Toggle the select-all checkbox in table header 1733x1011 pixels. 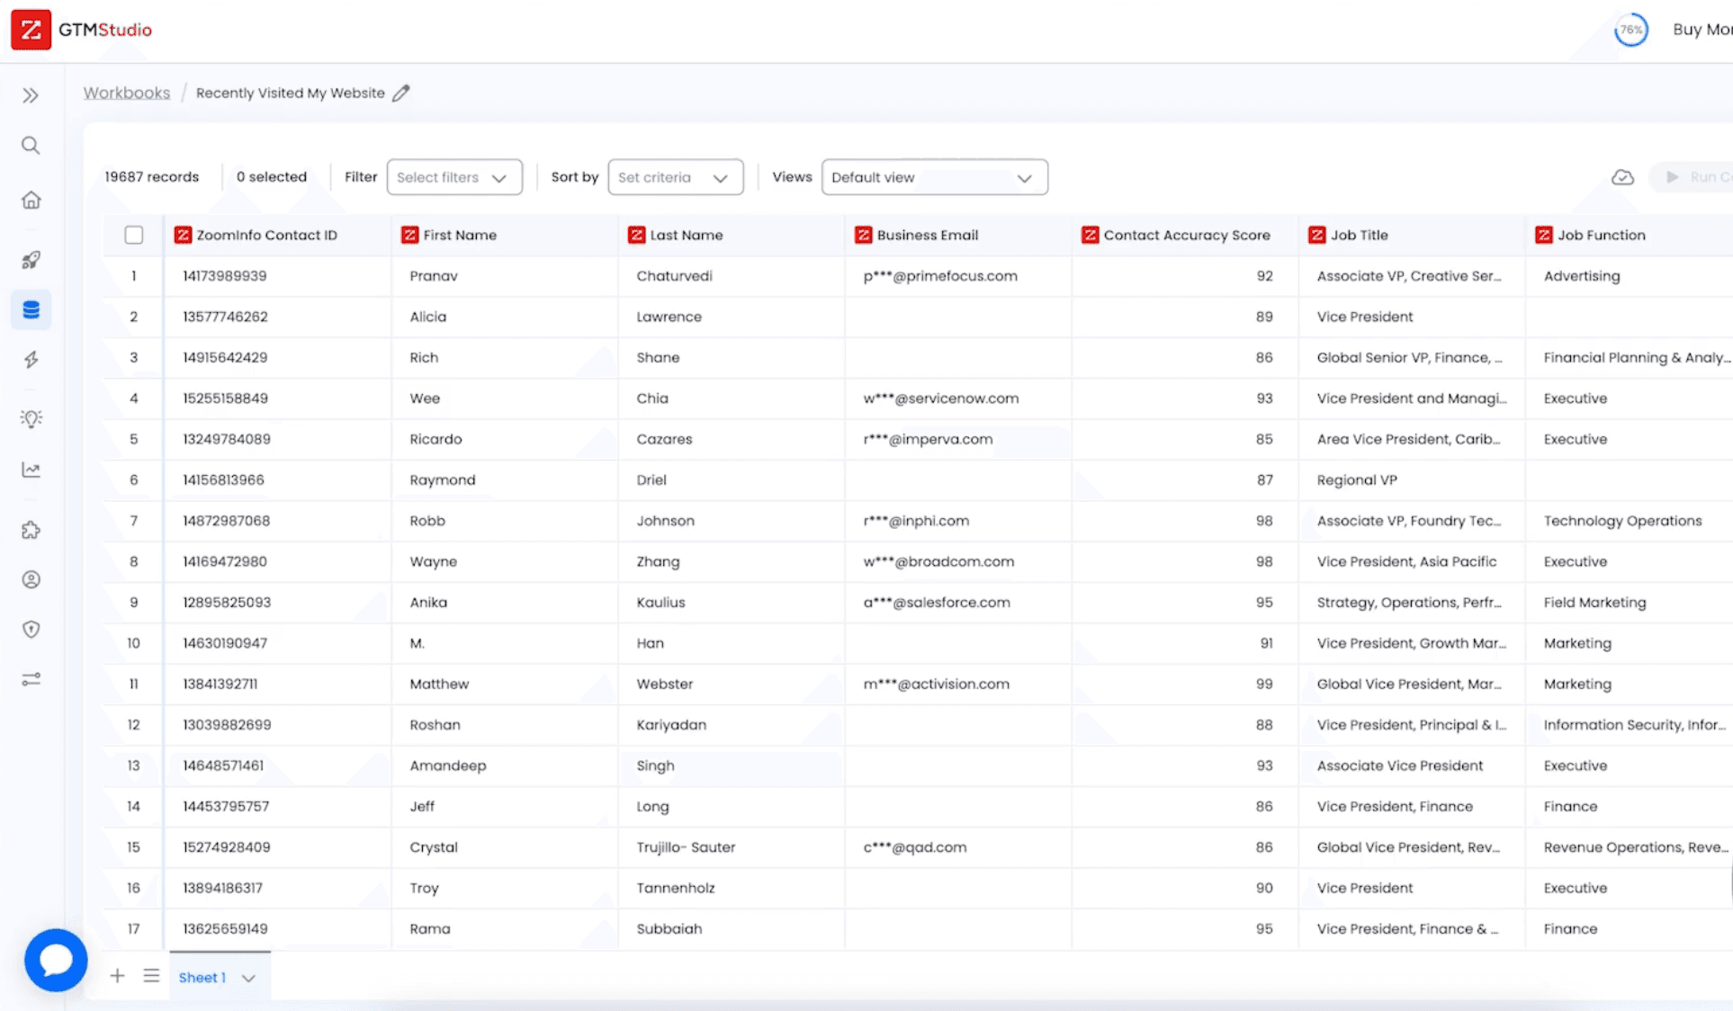[133, 235]
